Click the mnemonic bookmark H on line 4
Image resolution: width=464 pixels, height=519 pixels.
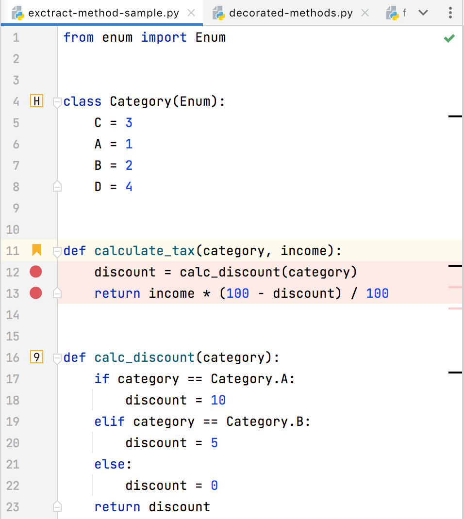(37, 101)
